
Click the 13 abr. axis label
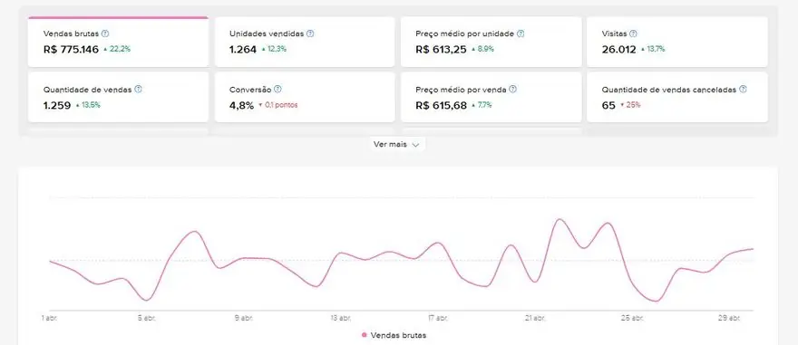341,318
